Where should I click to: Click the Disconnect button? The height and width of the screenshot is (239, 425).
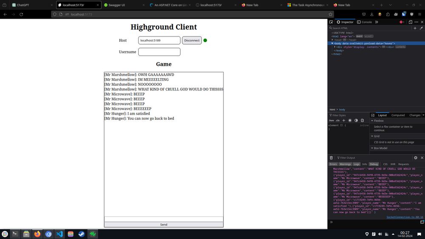pos(192,40)
